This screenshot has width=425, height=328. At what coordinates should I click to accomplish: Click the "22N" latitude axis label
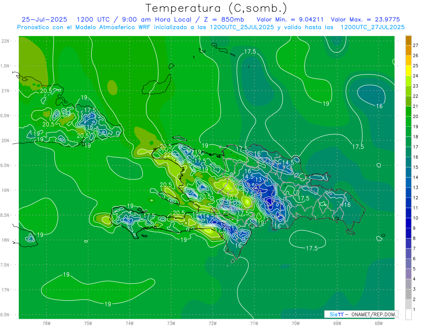[x=5, y=41]
